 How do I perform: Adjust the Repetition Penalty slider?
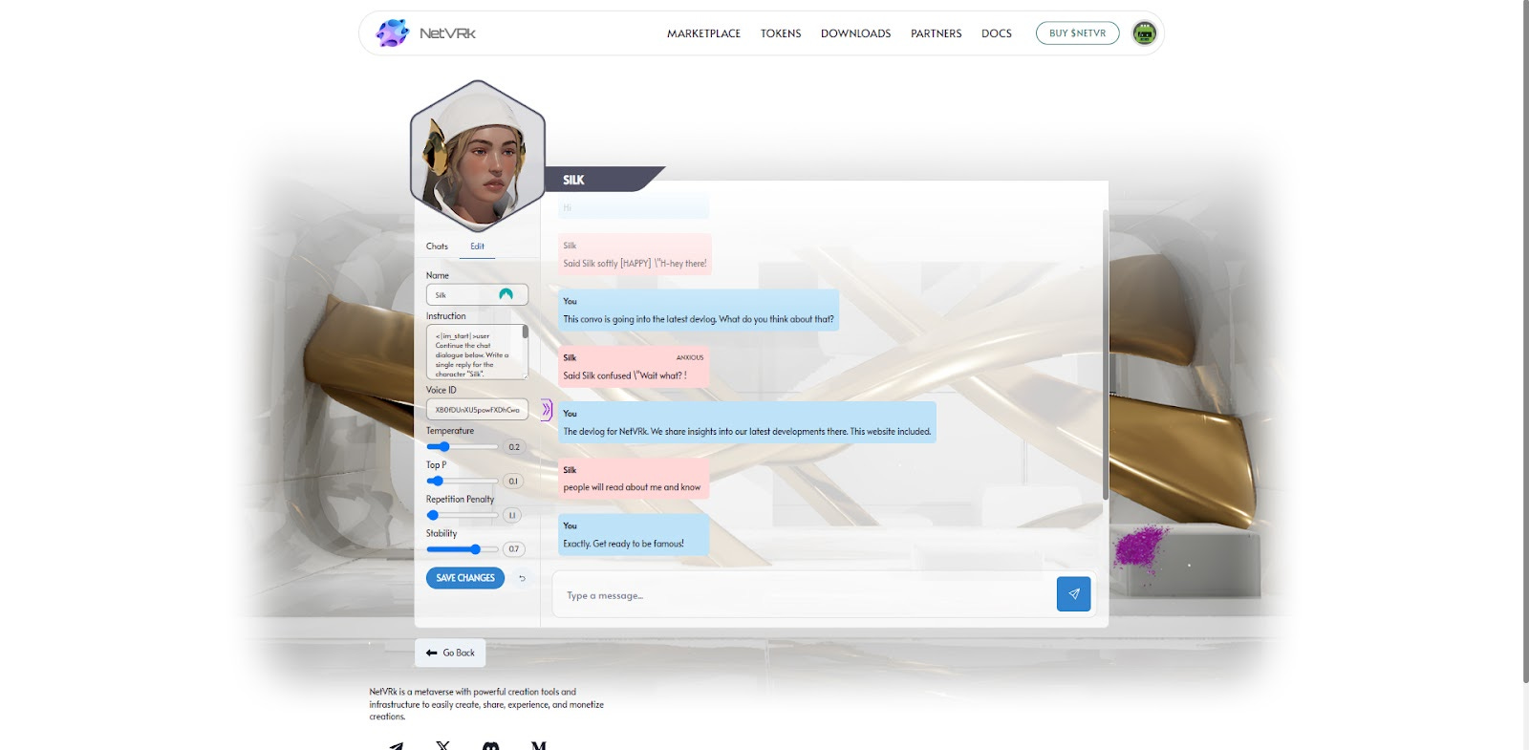(x=463, y=515)
